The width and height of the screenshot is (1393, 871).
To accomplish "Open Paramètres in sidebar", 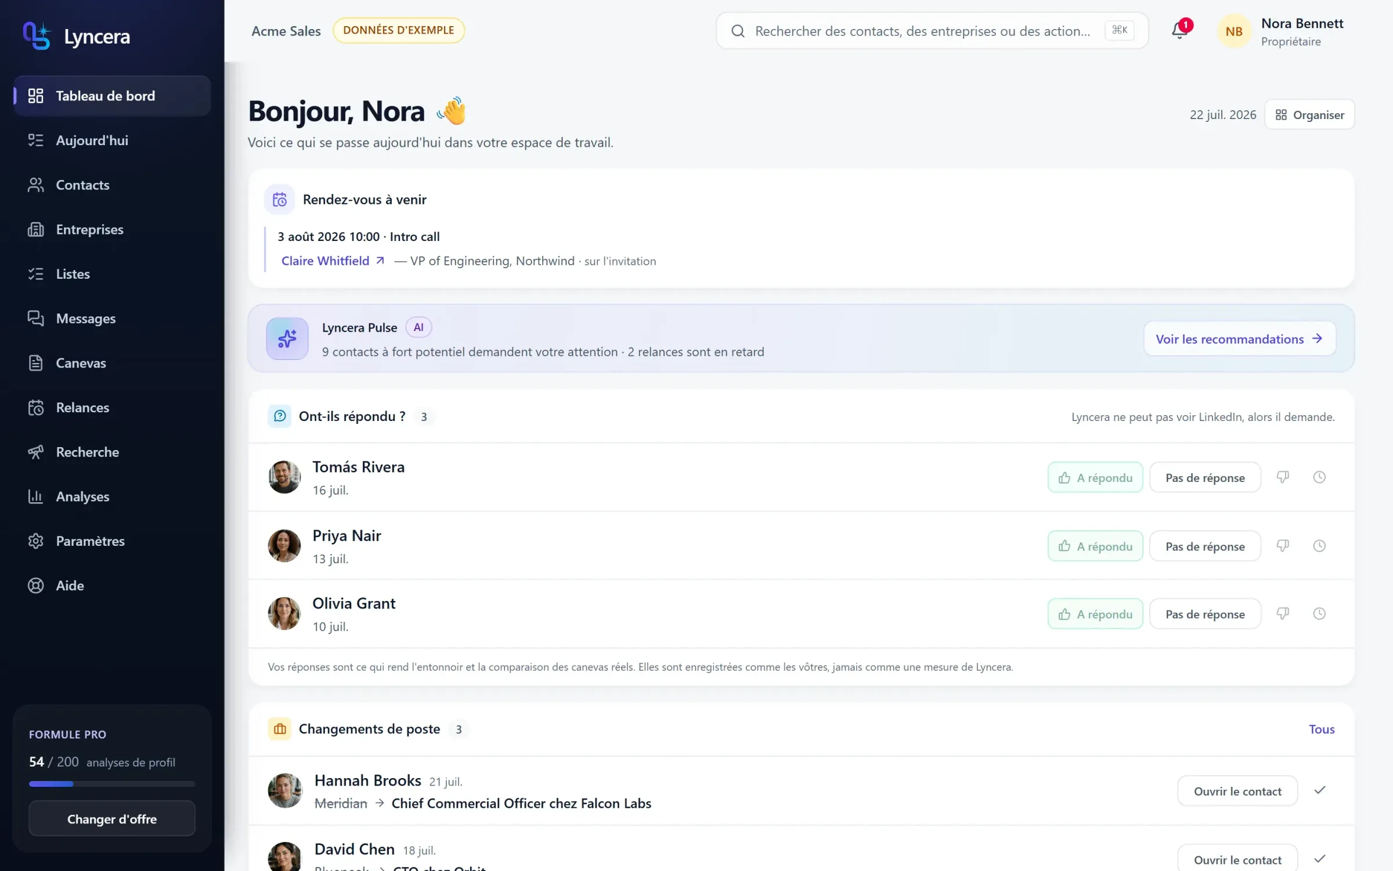I will [112, 541].
